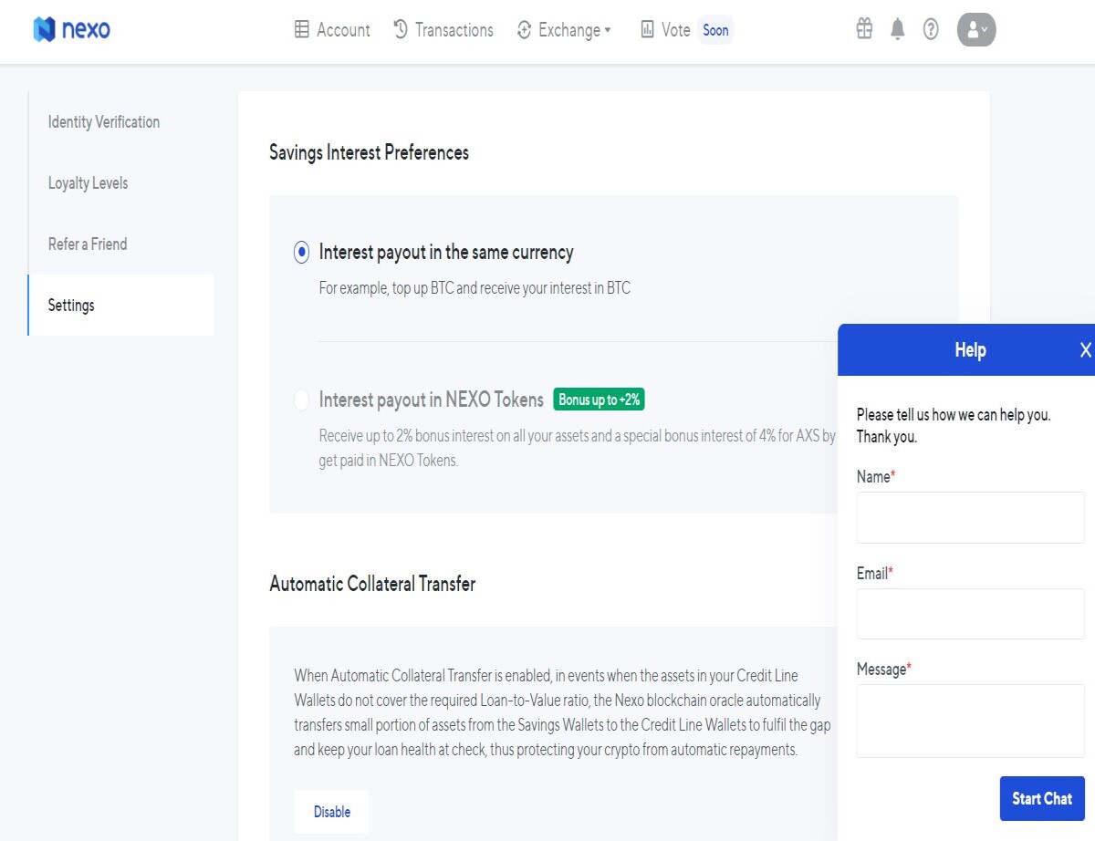Screen dimensions: 1095x841
Task: Open the user profile avatar menu
Action: point(976,29)
